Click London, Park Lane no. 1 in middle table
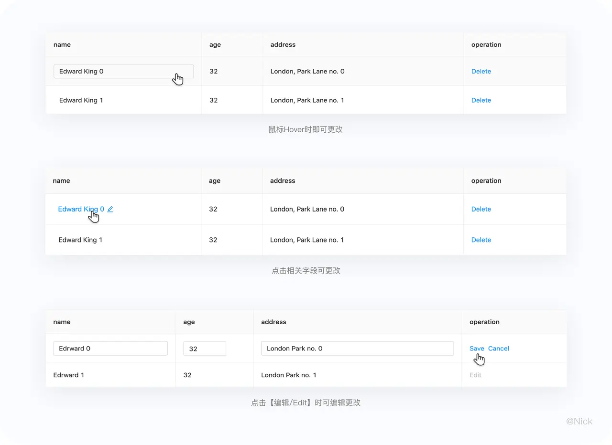Screen dimensions: 612x445 [x=307, y=240]
